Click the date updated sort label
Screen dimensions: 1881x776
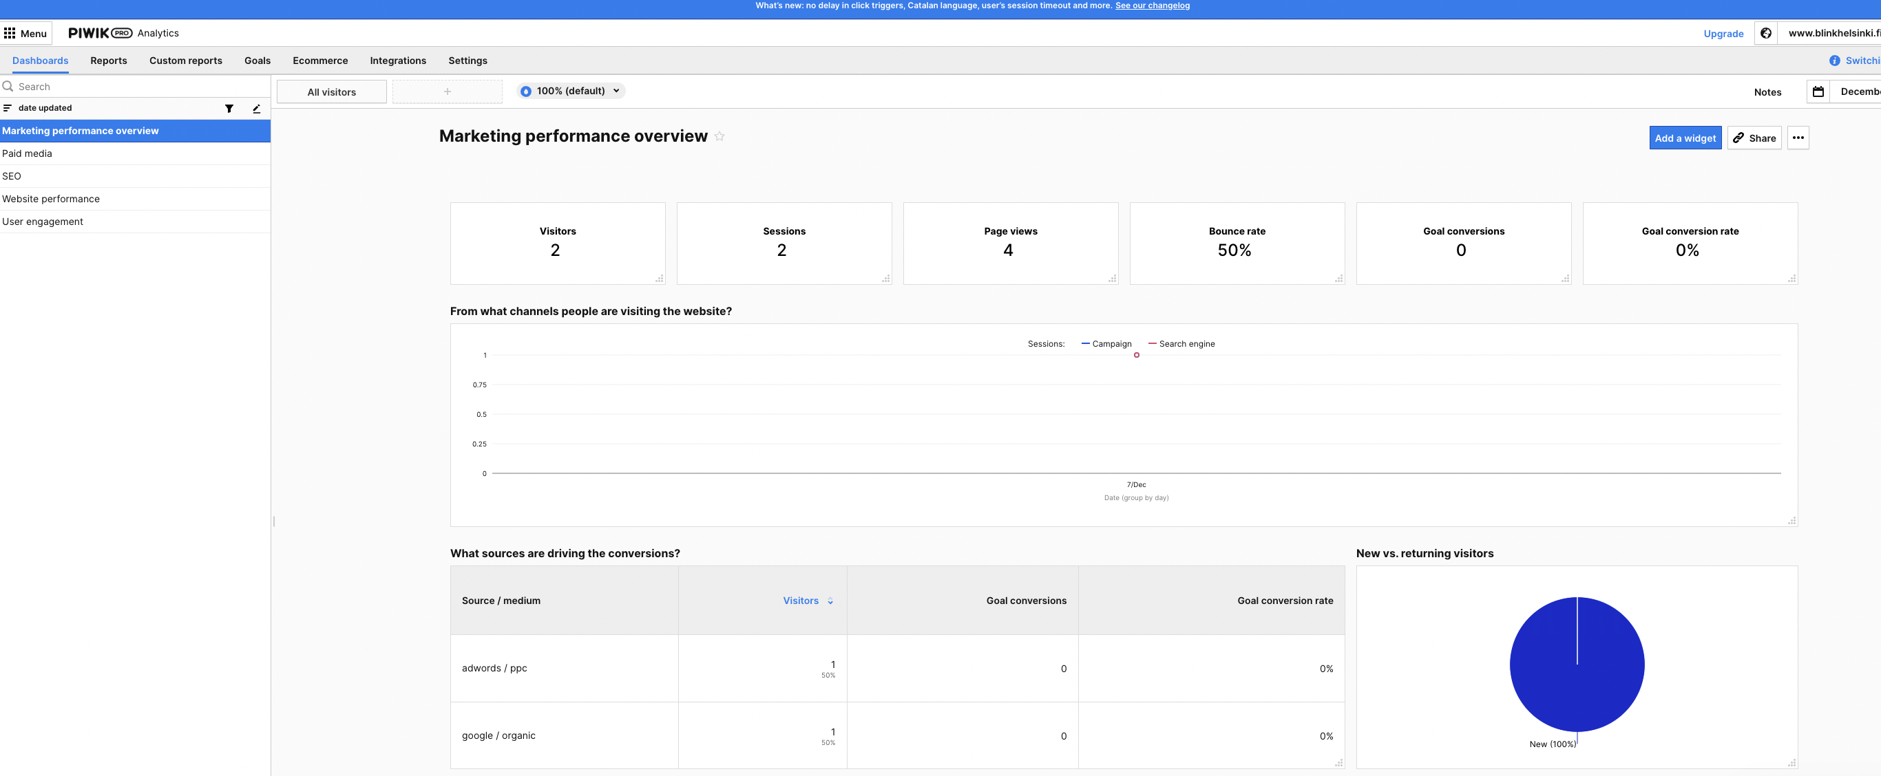pyautogui.click(x=45, y=108)
